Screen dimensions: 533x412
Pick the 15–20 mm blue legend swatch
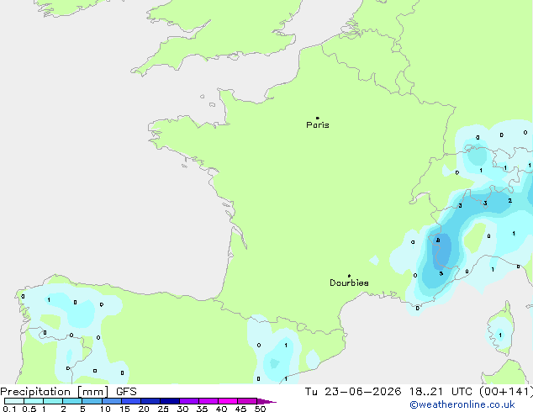point(130,401)
